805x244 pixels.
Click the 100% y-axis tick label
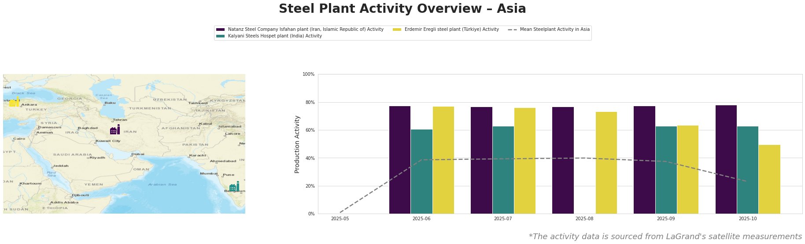tap(309, 74)
